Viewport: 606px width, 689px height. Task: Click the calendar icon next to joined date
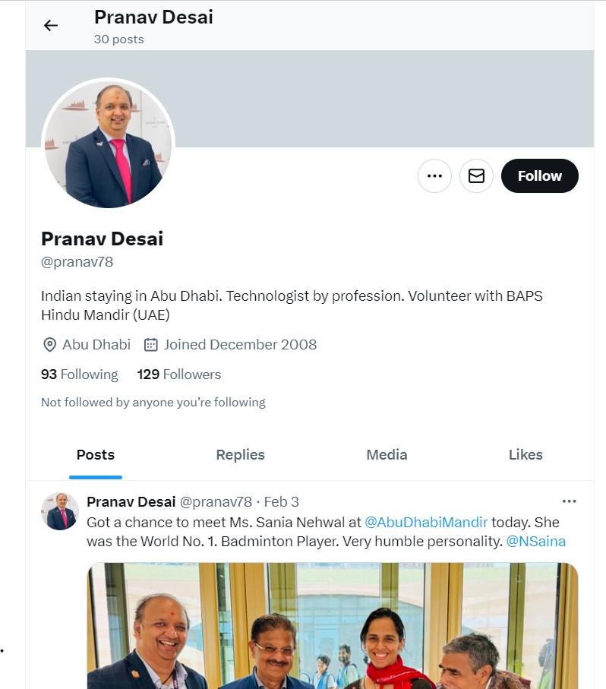150,344
